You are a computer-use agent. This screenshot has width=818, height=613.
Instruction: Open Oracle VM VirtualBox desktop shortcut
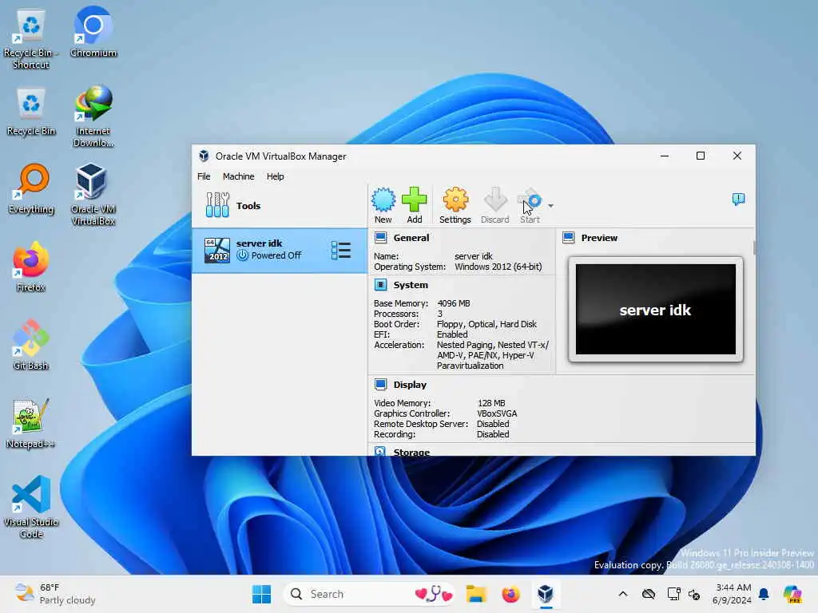(93, 195)
